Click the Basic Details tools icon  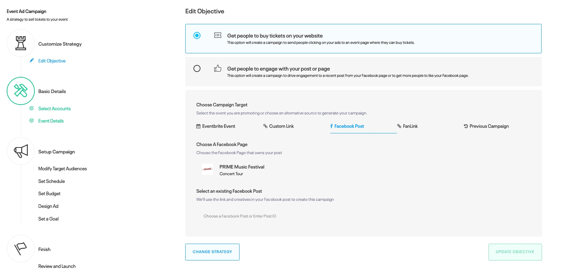[x=21, y=91]
